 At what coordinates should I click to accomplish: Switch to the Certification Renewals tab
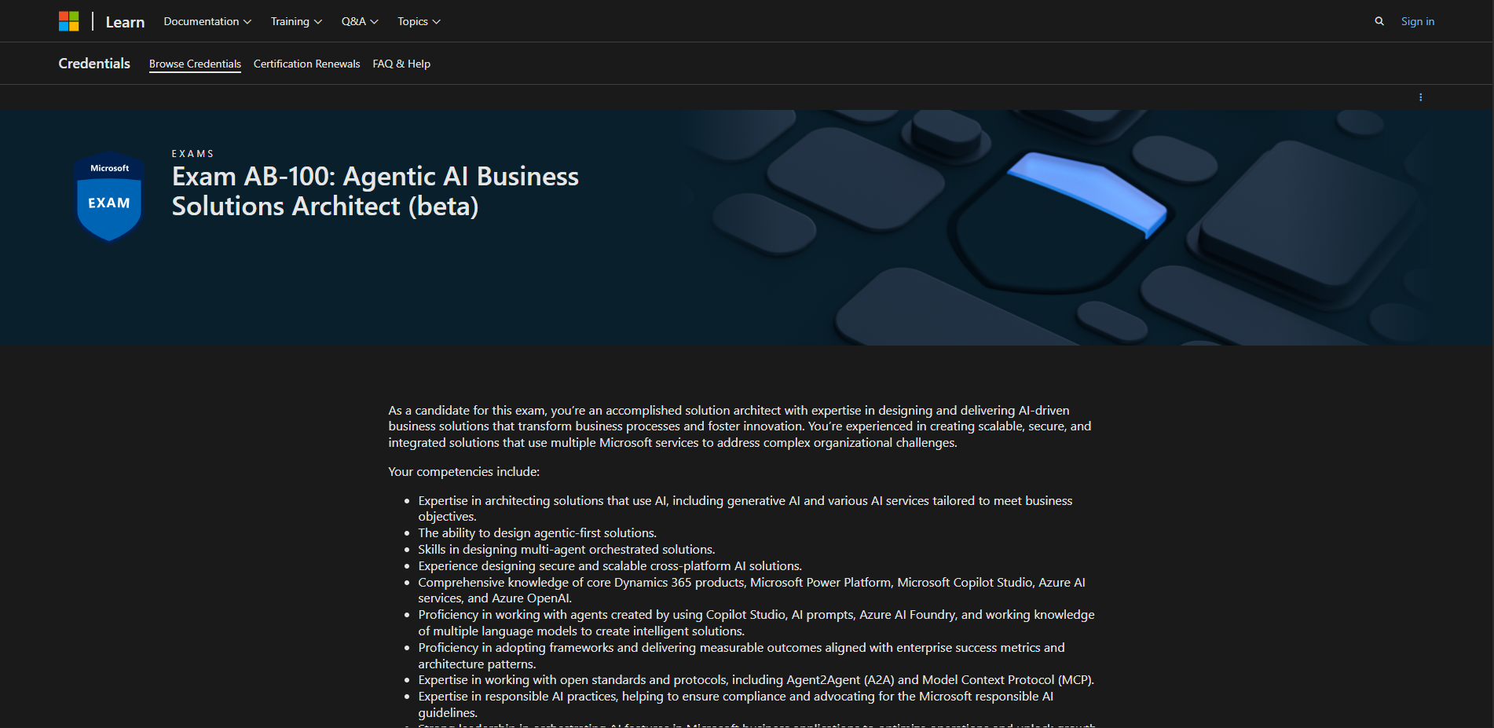[306, 64]
